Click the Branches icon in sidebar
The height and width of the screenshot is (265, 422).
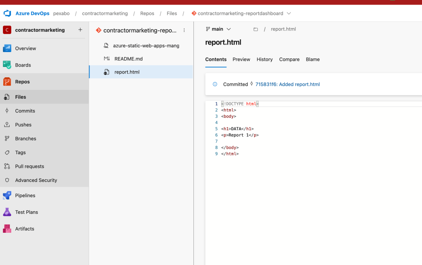tap(7, 138)
